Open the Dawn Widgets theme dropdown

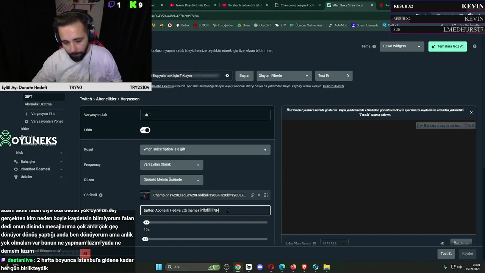(402, 46)
